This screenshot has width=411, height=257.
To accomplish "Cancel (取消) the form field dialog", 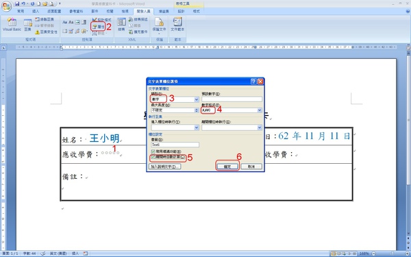I will tap(251, 167).
